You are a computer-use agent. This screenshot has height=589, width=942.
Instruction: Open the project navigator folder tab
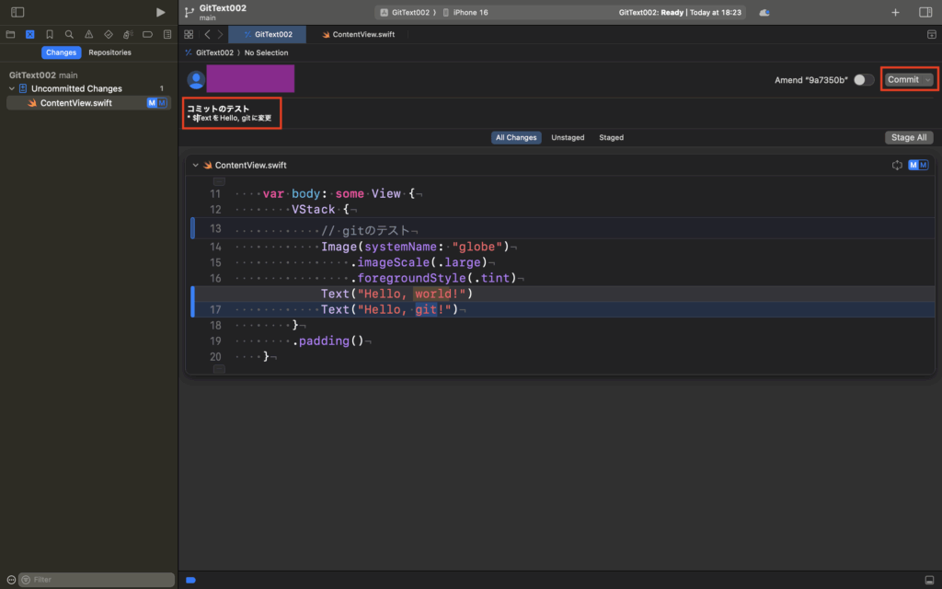click(10, 34)
